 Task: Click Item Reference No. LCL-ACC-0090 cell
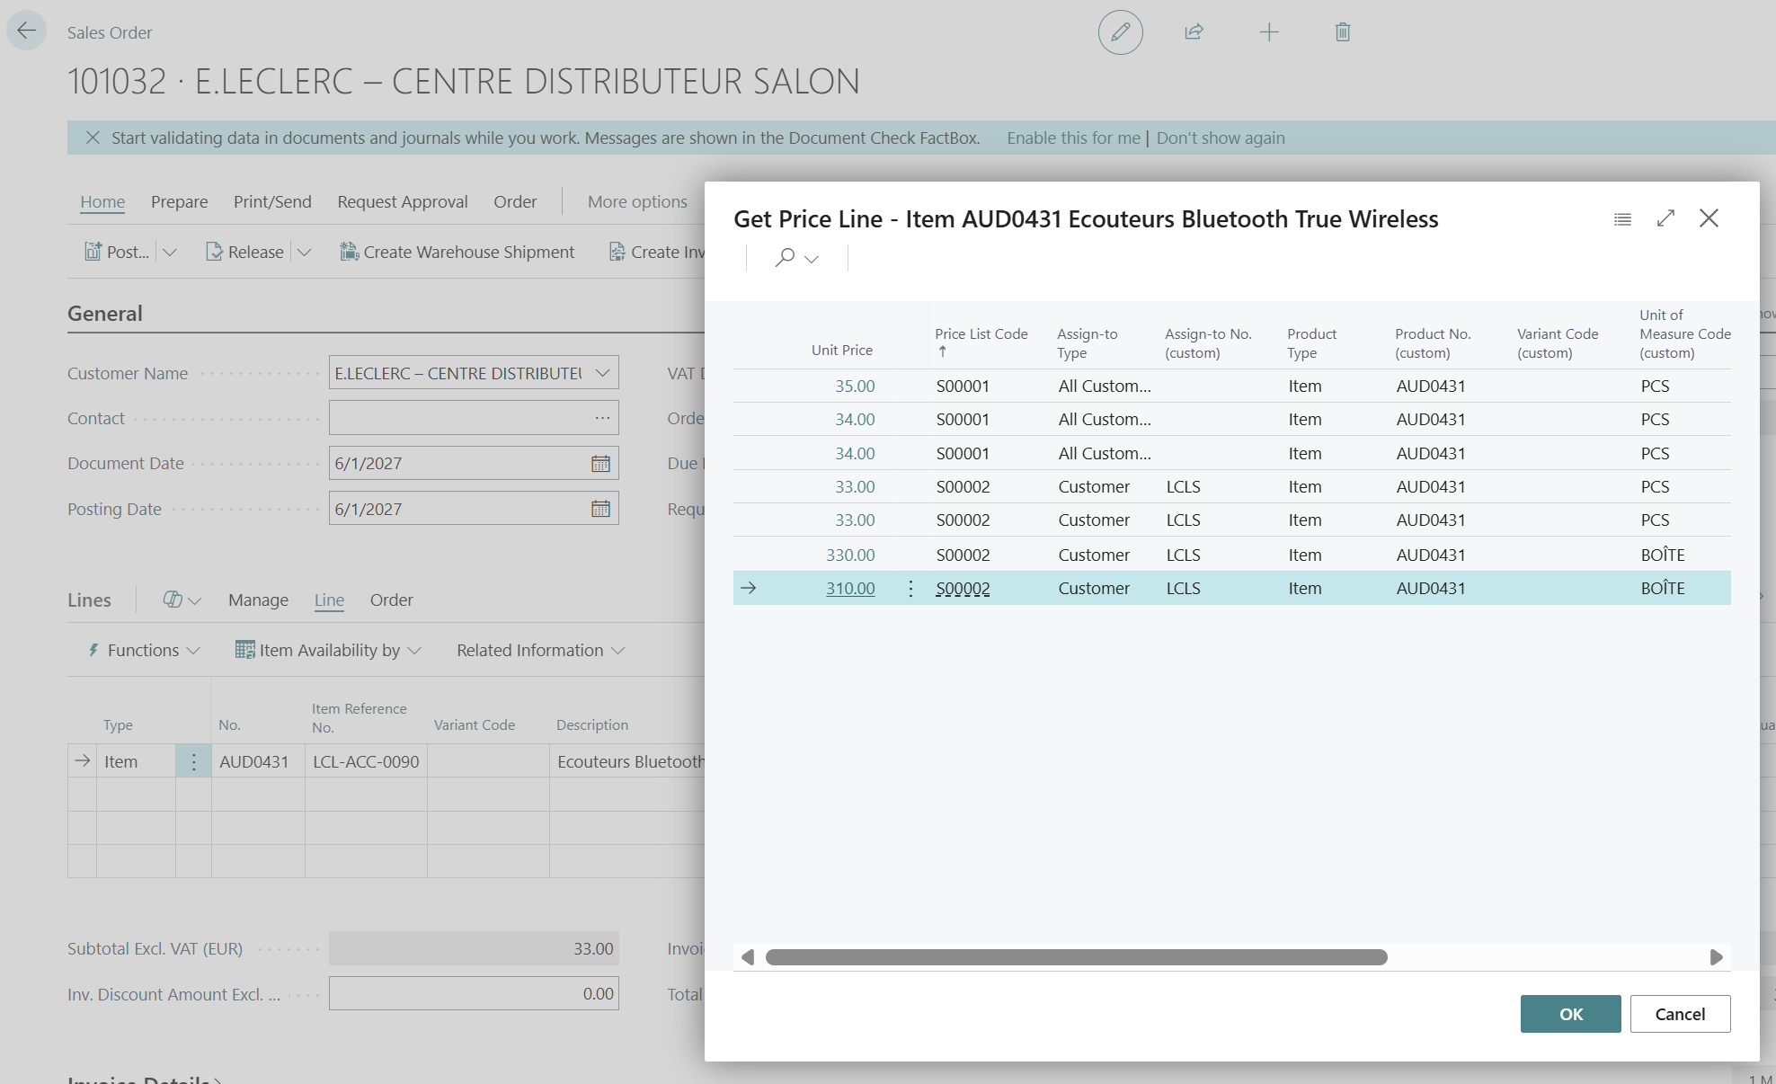point(366,762)
